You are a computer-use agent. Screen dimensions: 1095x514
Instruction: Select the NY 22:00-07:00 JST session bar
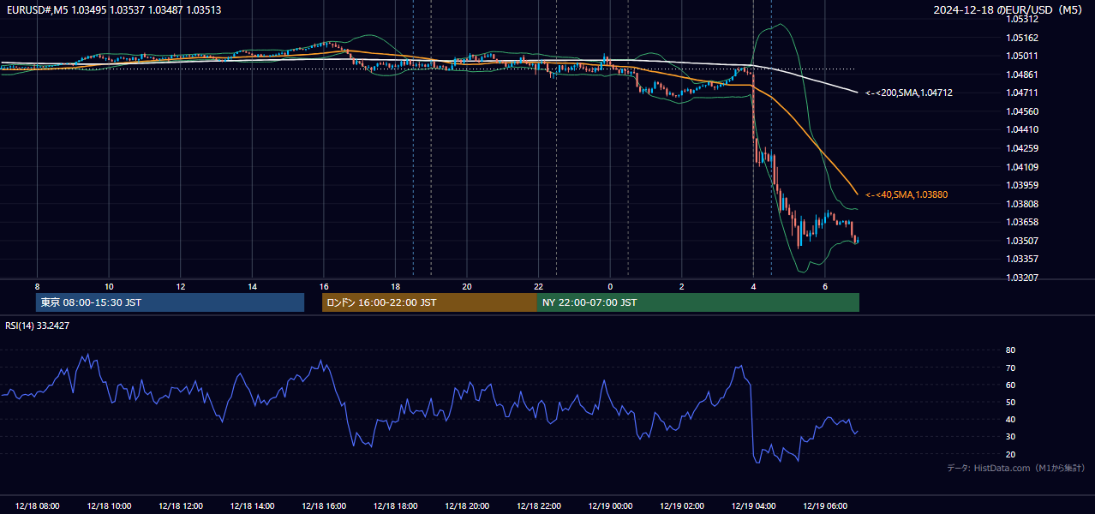tap(698, 302)
